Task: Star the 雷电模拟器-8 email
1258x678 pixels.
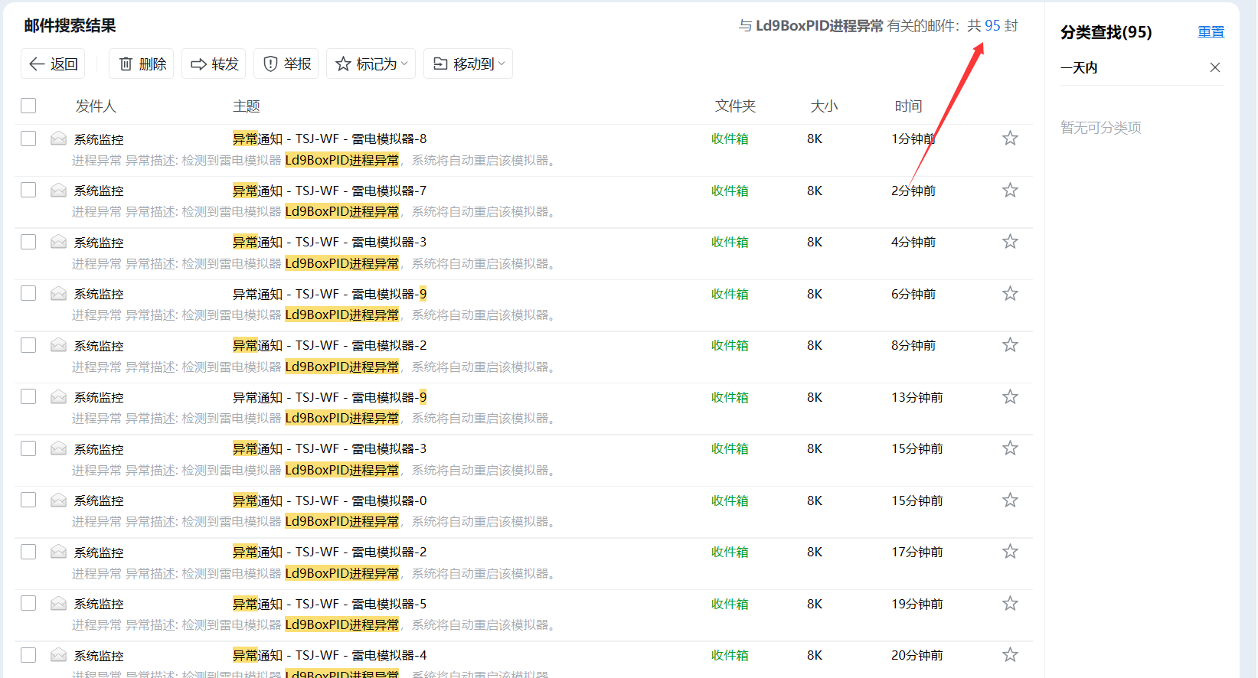Action: [x=1010, y=139]
